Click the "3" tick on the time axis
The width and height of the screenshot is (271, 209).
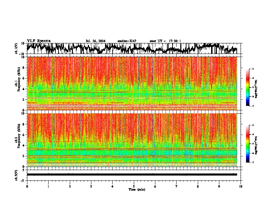(91, 186)
